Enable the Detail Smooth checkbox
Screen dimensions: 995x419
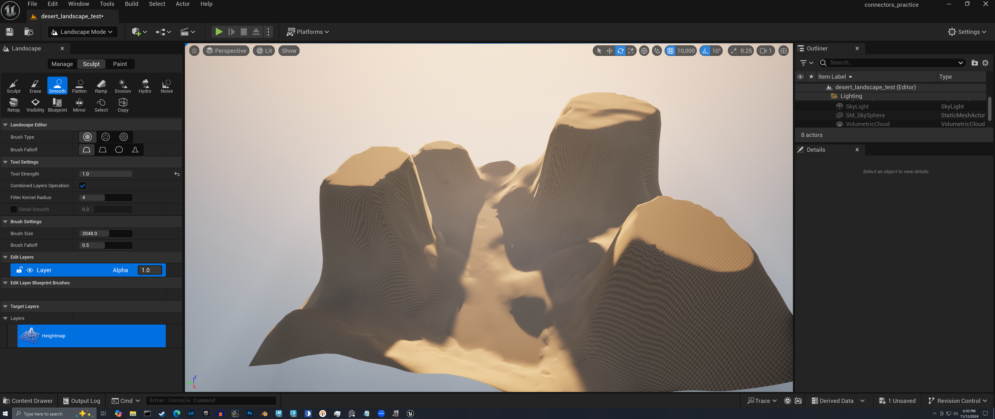(14, 209)
